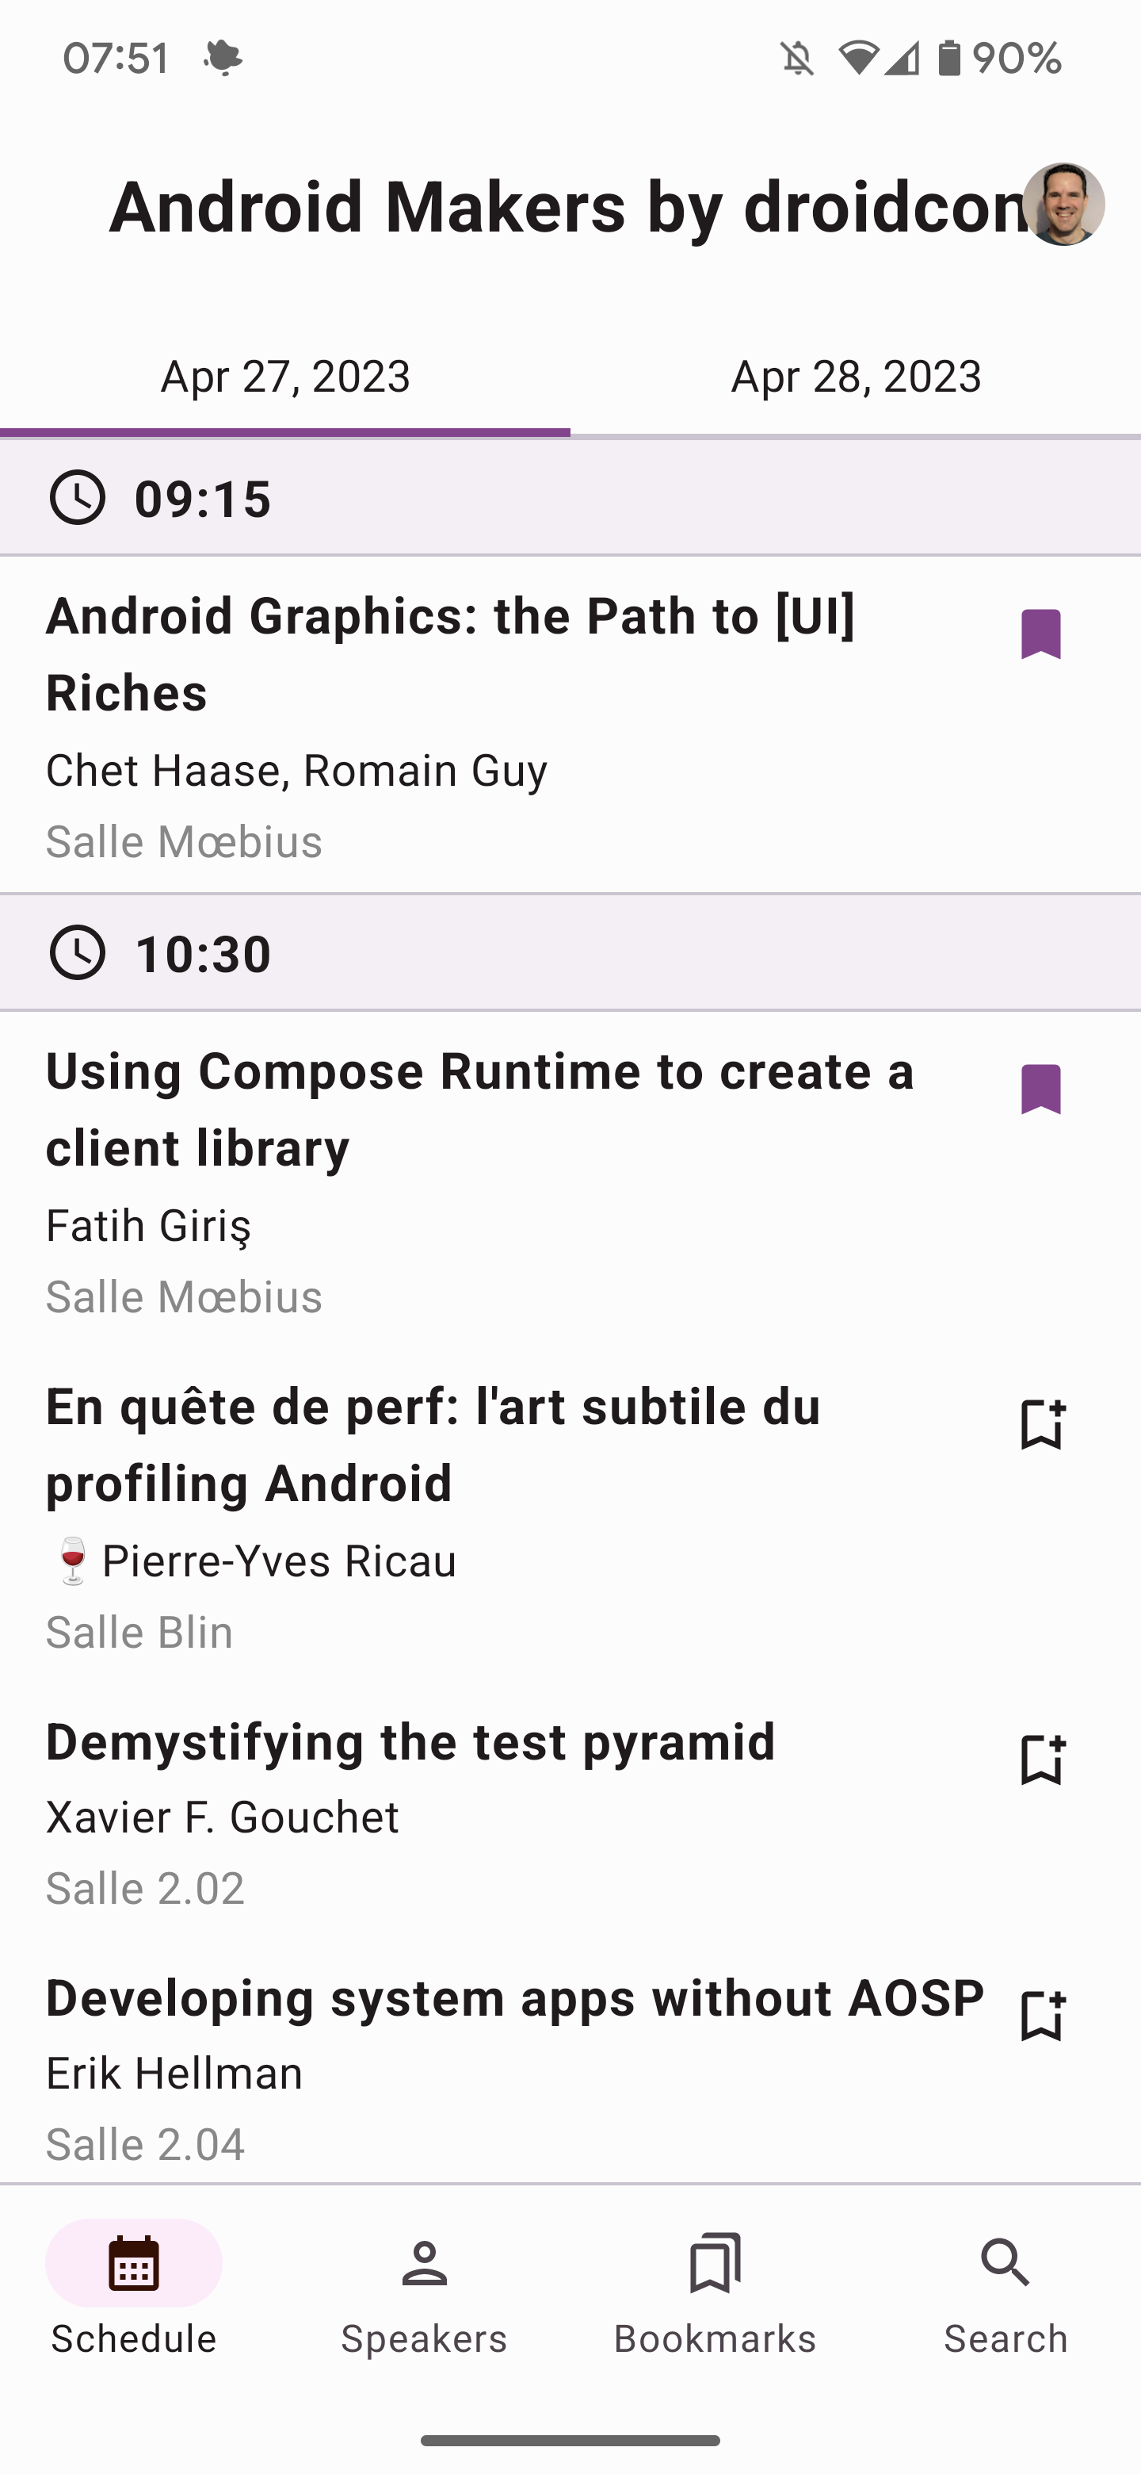The image size is (1141, 2474).
Task: Open the Bookmarks navigation icon
Action: click(715, 2263)
